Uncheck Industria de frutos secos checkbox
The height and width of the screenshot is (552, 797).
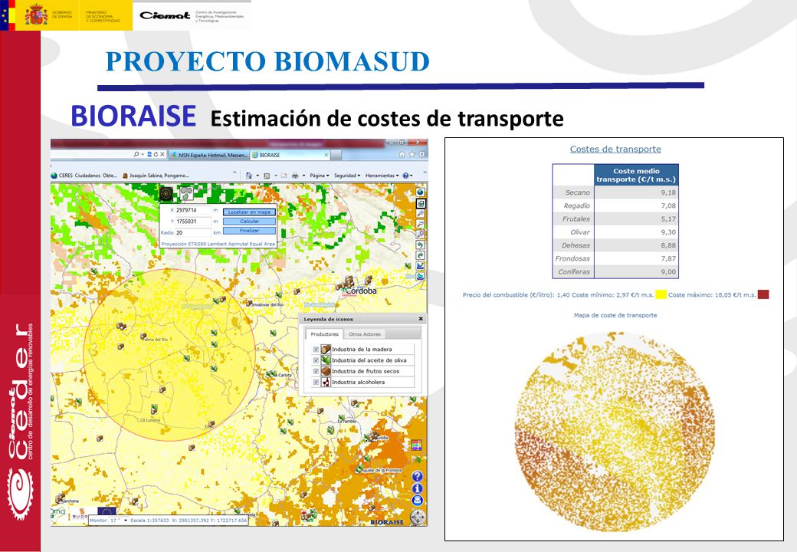[x=316, y=372]
